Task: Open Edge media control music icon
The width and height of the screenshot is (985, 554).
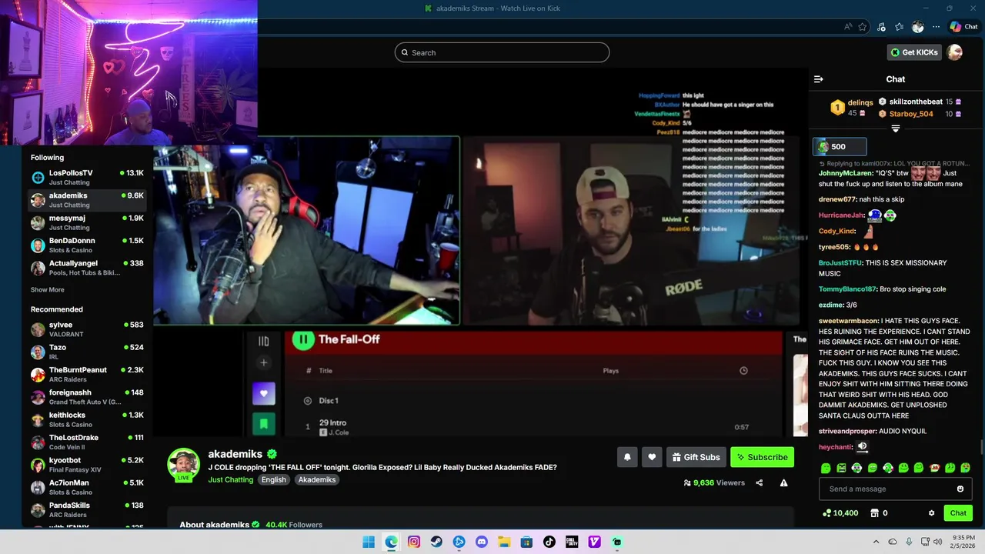Action: (881, 27)
